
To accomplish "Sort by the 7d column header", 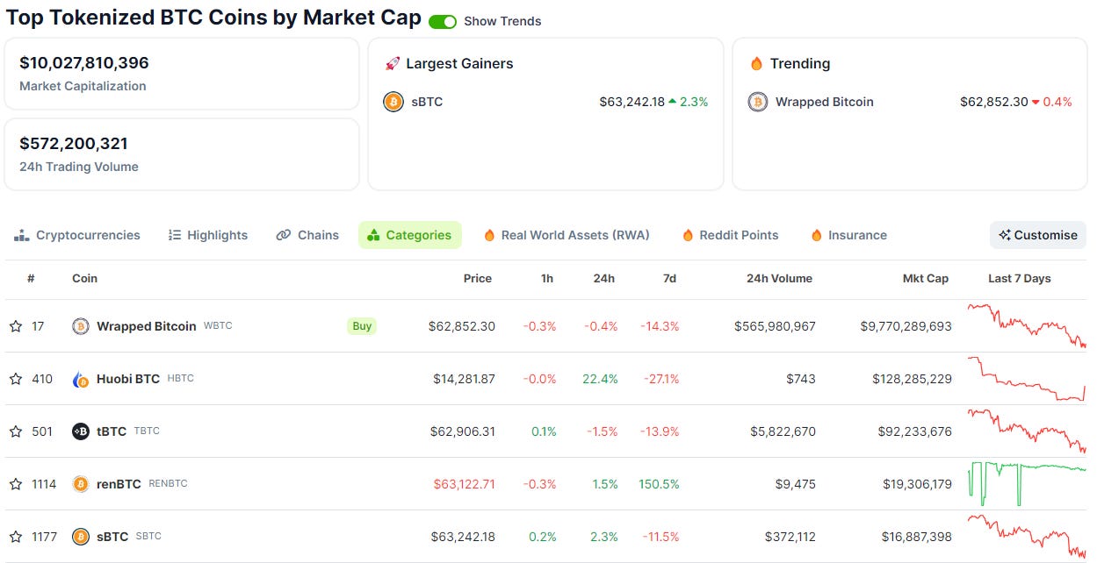I will click(x=669, y=278).
